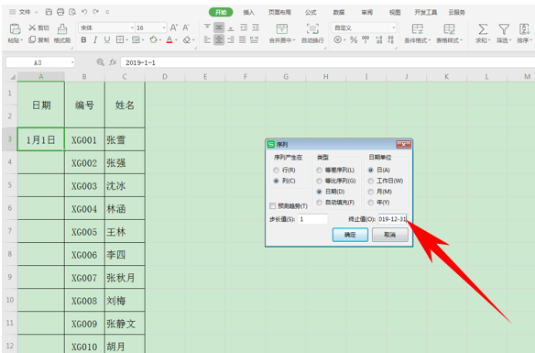Toggle Underline formatting
This screenshot has height=353, width=535.
coord(107,40)
